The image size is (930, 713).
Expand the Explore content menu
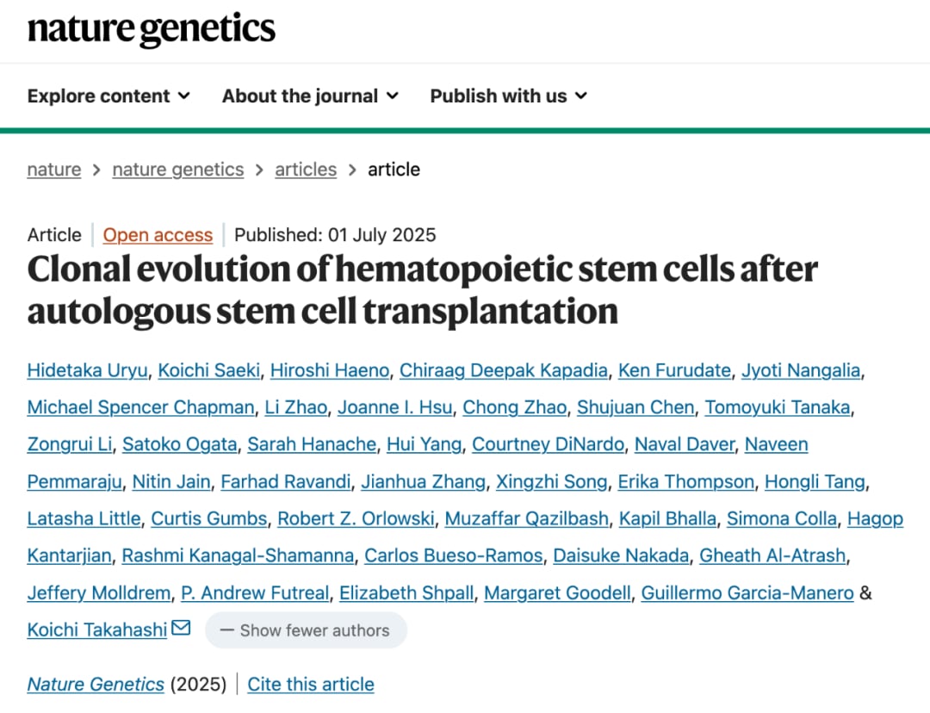click(x=108, y=96)
